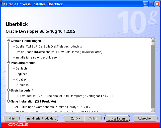Screen dimensions: 161x128
Task: Select the Russisch language entry
Action: [x=22, y=85]
